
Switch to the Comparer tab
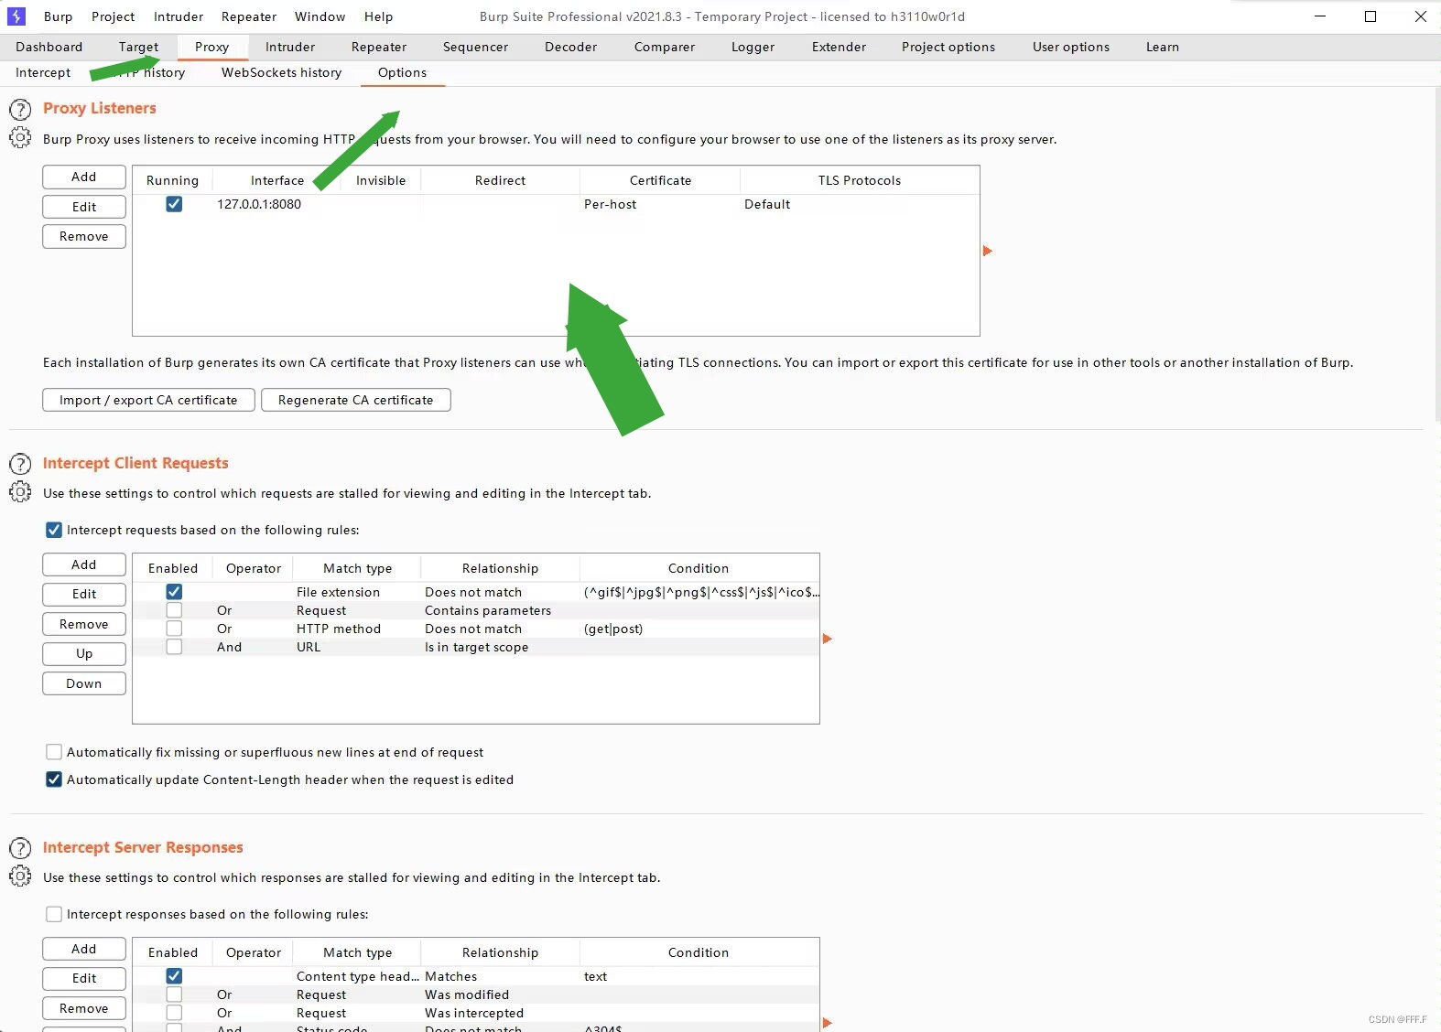click(665, 47)
